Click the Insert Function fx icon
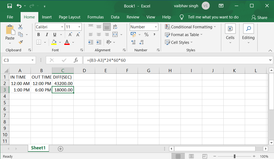Screen dimensions: 274x159 tap(76, 60)
